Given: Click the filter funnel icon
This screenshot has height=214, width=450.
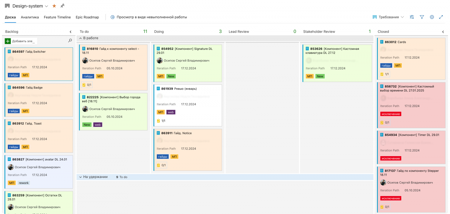Looking at the screenshot, I should pos(422,17).
